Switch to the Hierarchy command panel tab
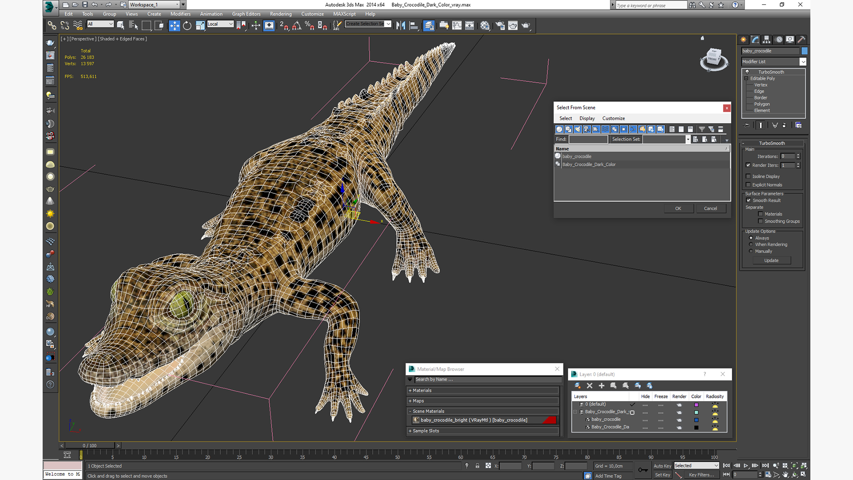Image resolution: width=853 pixels, height=480 pixels. tap(766, 40)
